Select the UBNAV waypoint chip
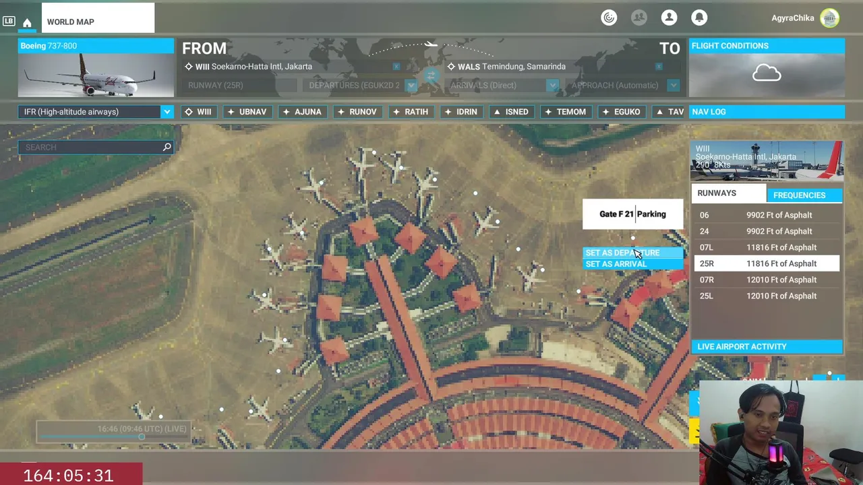Viewport: 863px width, 485px height. pyautogui.click(x=247, y=112)
